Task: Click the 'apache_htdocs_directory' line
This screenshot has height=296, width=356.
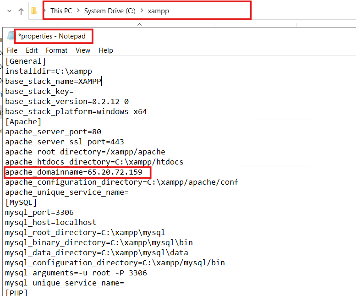Action: pos(94,162)
